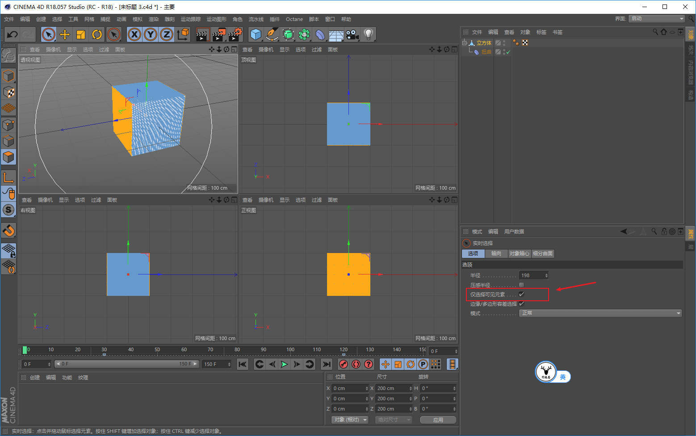
Task: Click the position Y 0 cm field
Action: pos(350,399)
